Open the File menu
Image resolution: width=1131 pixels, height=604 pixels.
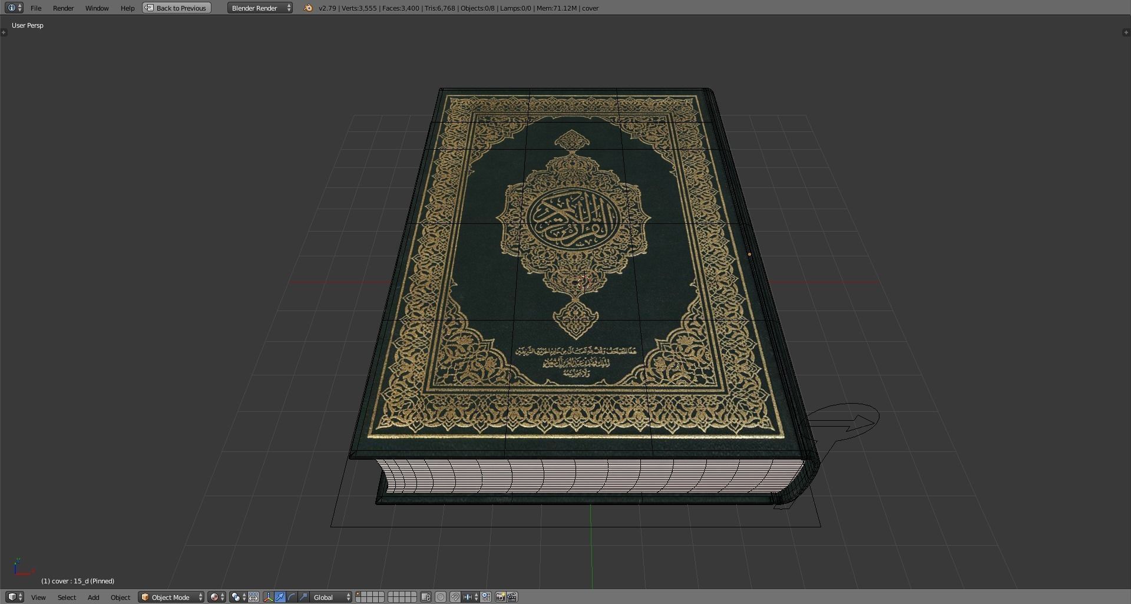click(36, 8)
